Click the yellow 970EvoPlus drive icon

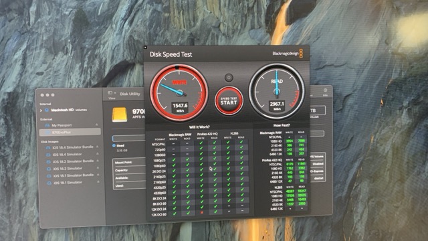click(120, 114)
